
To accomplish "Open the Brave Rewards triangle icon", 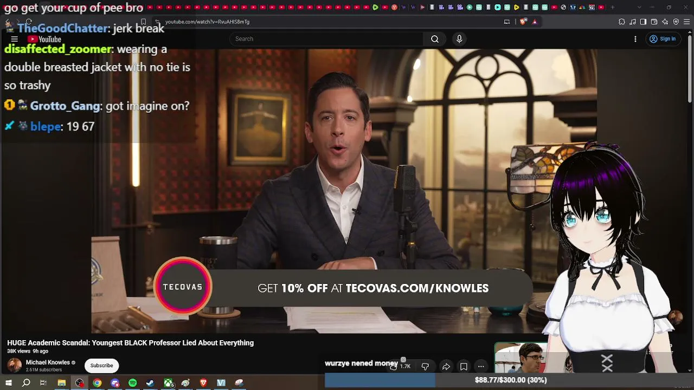I will 535,22.
